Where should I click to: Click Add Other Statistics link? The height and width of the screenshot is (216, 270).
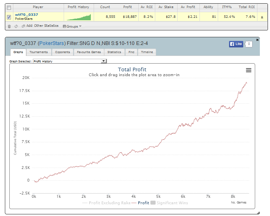pos(40,26)
